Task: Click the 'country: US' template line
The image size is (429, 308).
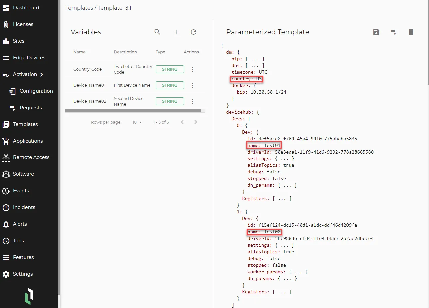Action: coord(246,79)
